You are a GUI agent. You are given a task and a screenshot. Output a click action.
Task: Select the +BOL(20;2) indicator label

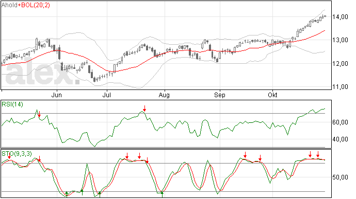34,5
